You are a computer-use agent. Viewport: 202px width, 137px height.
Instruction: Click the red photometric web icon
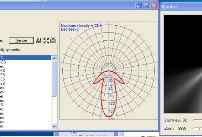point(53,40)
